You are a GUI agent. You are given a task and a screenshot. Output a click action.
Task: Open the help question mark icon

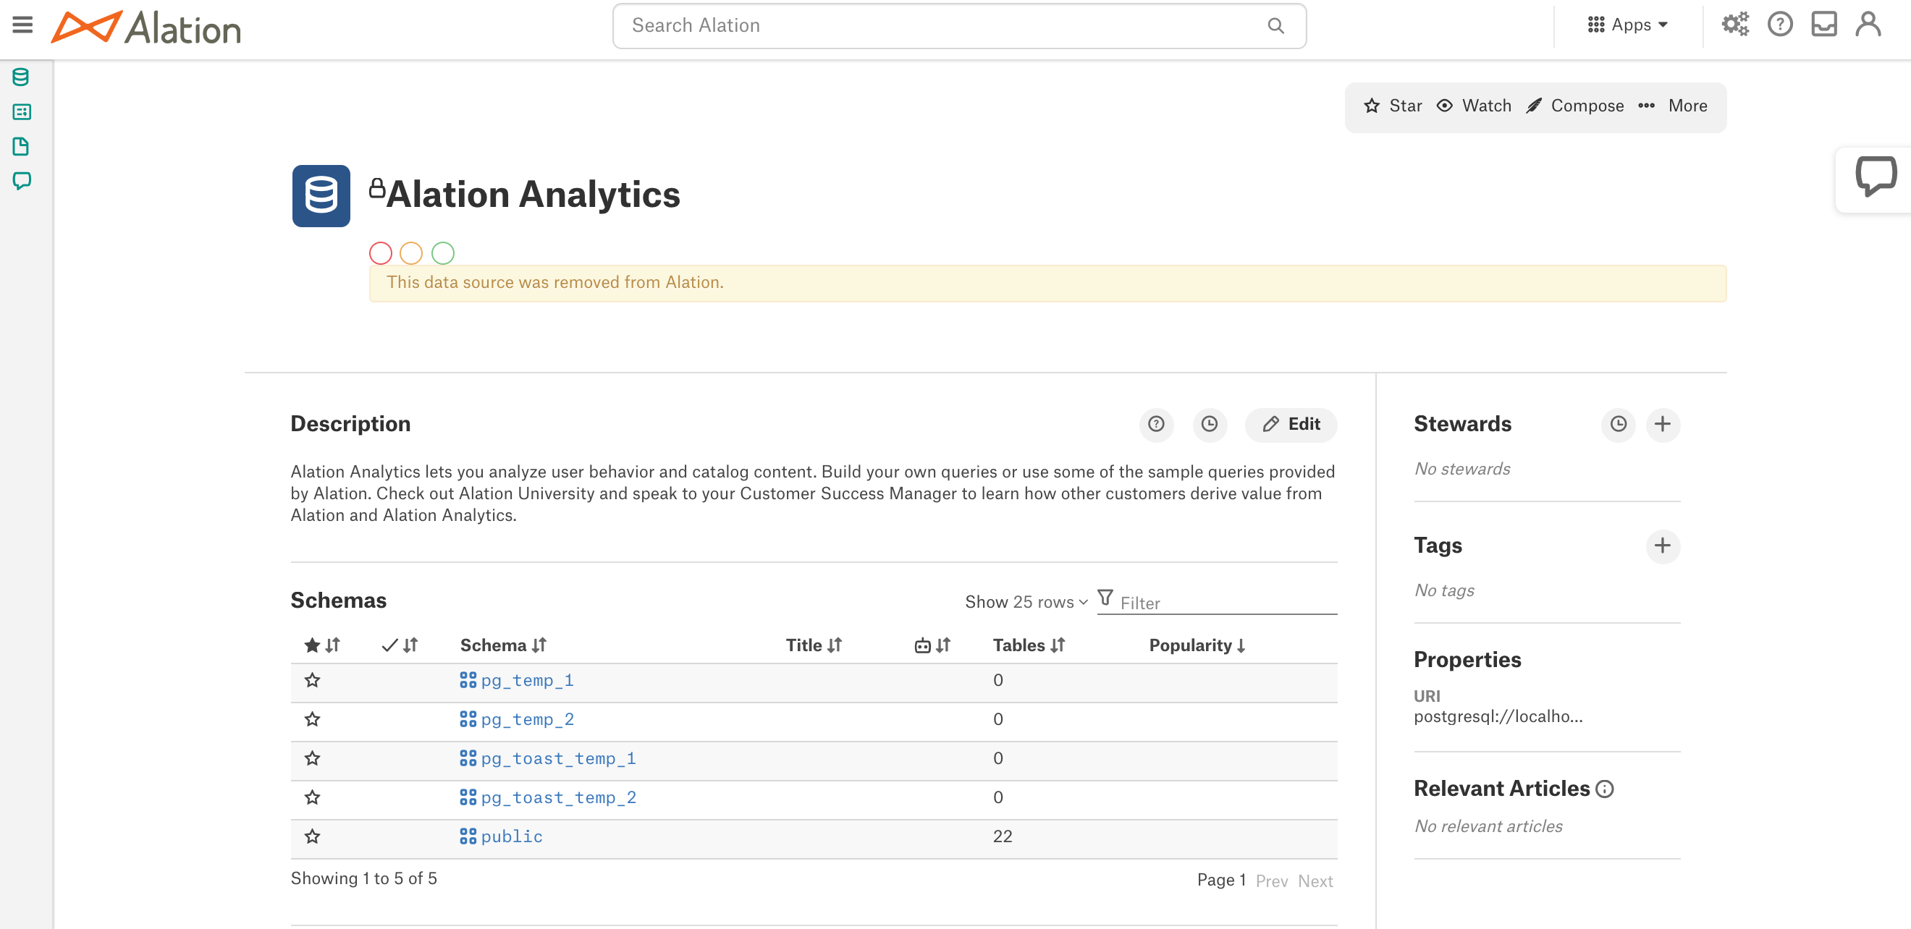coord(1780,25)
